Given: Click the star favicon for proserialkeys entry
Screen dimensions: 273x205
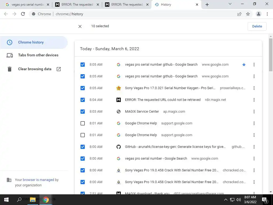Looking at the screenshot, I should tap(119, 88).
